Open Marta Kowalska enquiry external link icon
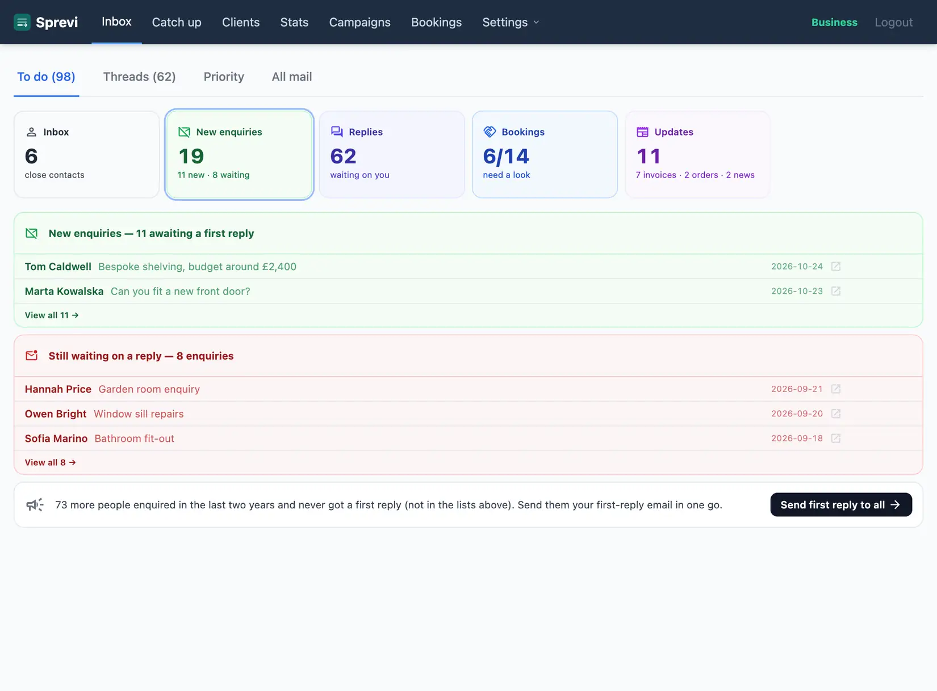The width and height of the screenshot is (937, 691). (x=836, y=291)
